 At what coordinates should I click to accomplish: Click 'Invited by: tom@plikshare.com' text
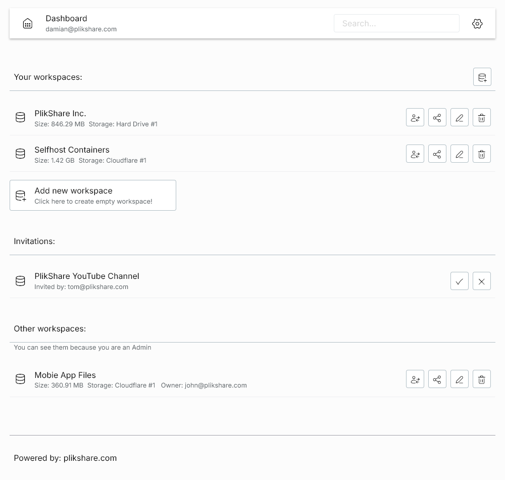tap(81, 286)
